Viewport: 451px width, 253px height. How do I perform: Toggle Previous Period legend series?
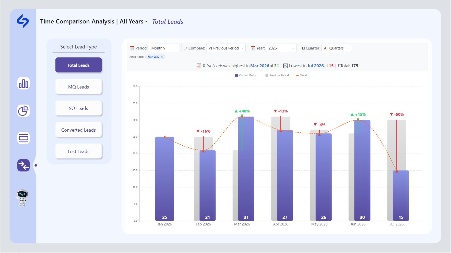click(x=277, y=75)
